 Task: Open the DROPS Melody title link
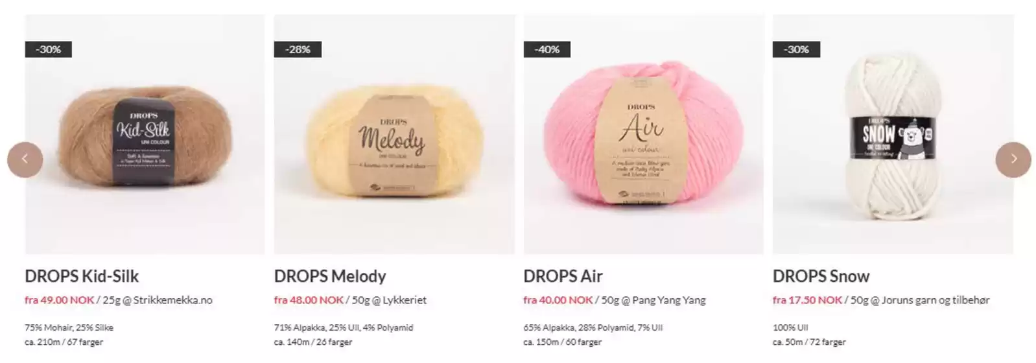click(330, 276)
